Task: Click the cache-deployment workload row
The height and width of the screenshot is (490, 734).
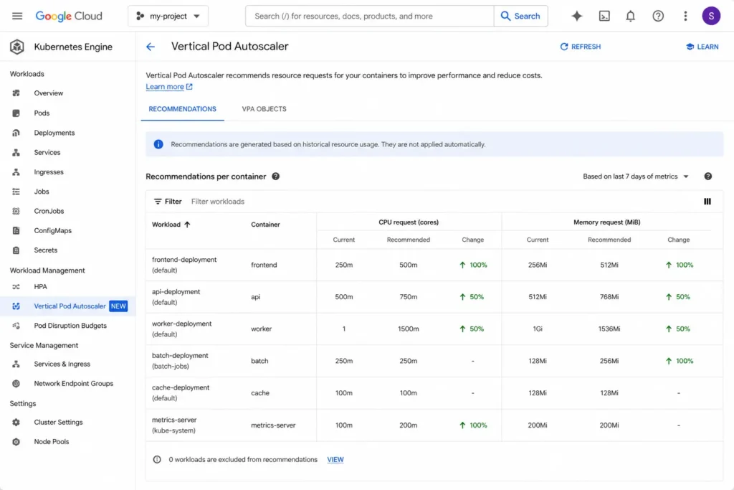Action: tap(434, 393)
